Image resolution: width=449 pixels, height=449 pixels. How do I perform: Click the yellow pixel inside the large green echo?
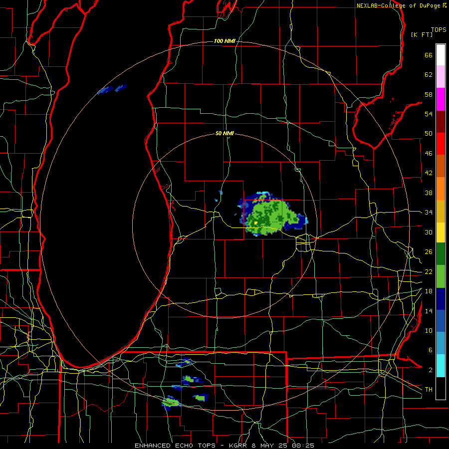[256, 223]
